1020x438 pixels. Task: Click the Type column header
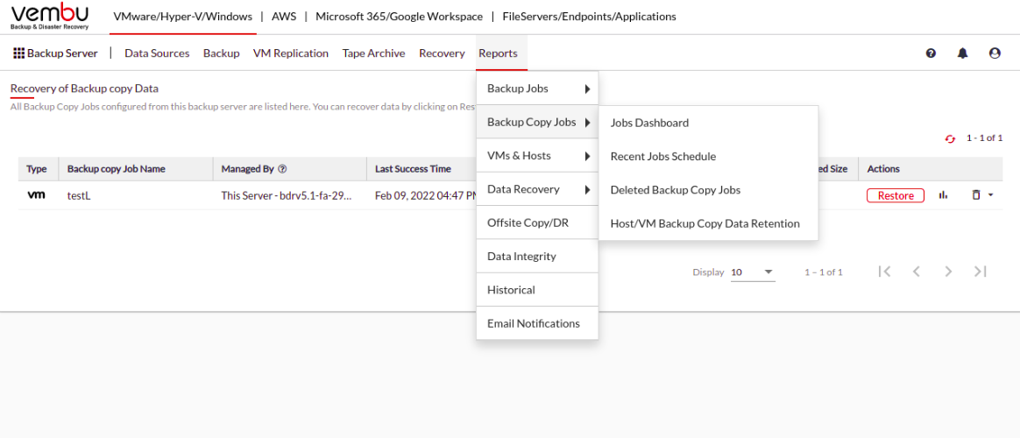click(x=37, y=169)
